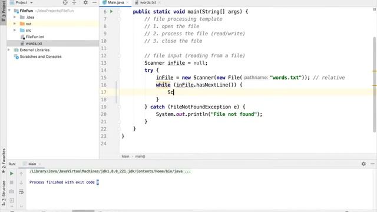Collapse the FileFun project root
This screenshot has height=212, width=377.
point(9,11)
